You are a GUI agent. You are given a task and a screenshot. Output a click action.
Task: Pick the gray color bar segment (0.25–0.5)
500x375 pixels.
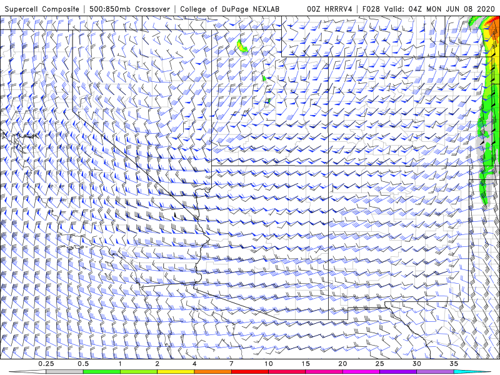coord(65,372)
